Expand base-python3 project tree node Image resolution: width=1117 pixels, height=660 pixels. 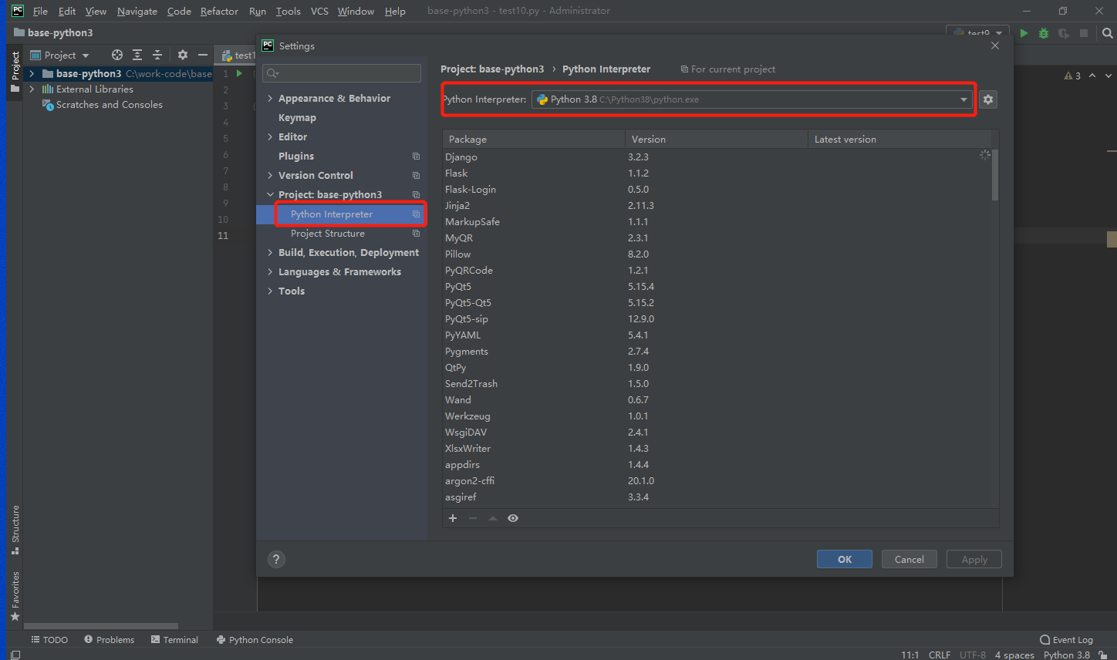click(32, 74)
